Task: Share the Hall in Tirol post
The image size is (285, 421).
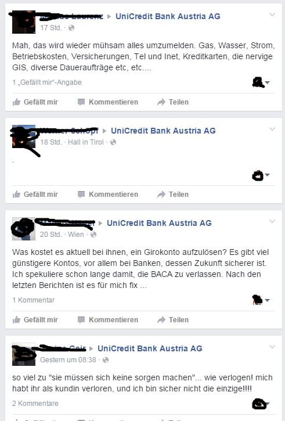Action: [x=173, y=195]
